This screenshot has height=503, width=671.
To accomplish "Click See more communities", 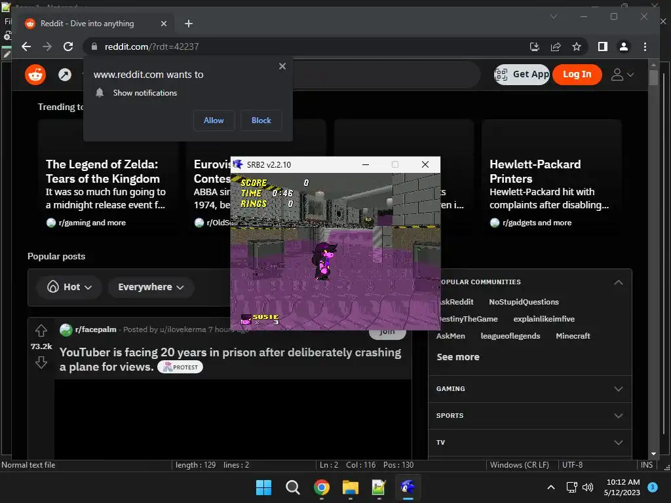I will 458,357.
